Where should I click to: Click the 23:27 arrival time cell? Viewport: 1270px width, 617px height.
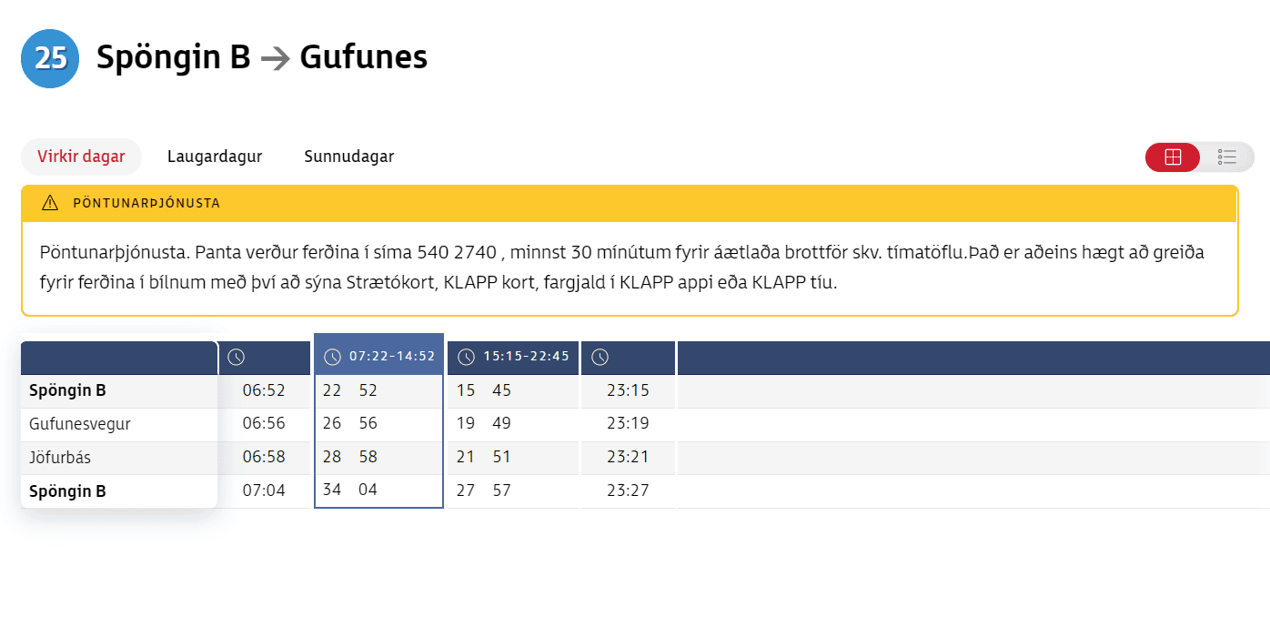coord(628,491)
